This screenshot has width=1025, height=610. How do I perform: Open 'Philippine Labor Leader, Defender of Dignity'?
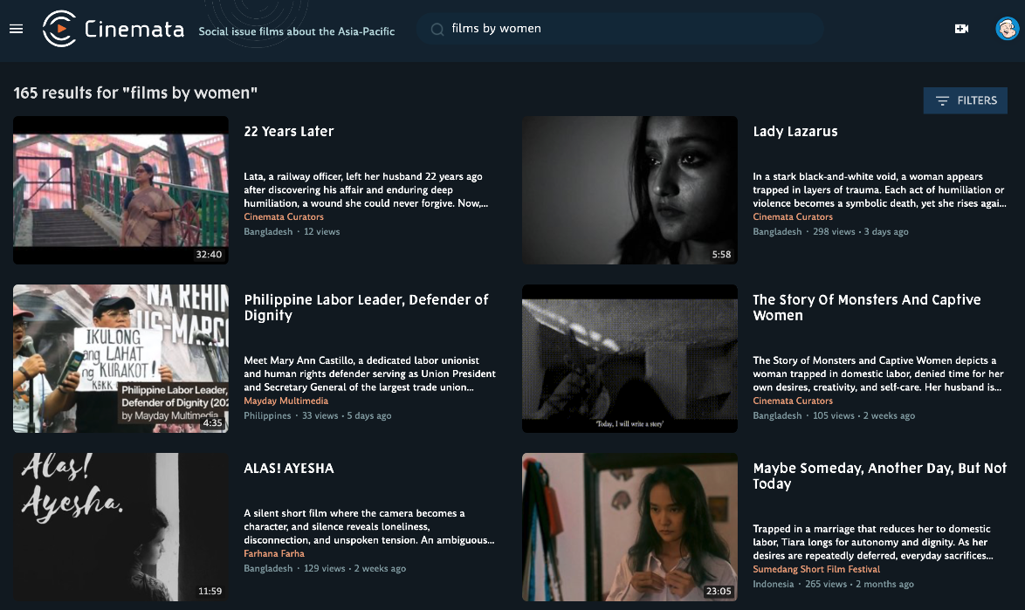pyautogui.click(x=366, y=307)
